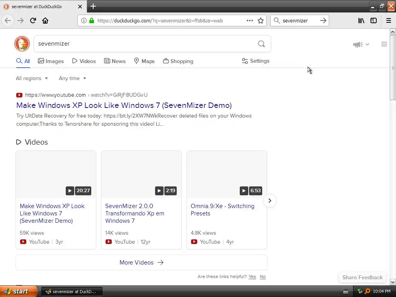Click the page scrollbar up arrow
Viewport: 396px width, 297px height.
point(393,32)
